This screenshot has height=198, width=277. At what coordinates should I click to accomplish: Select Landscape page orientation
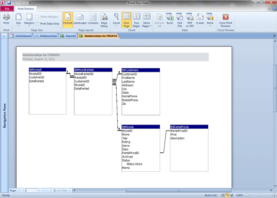tap(80, 19)
